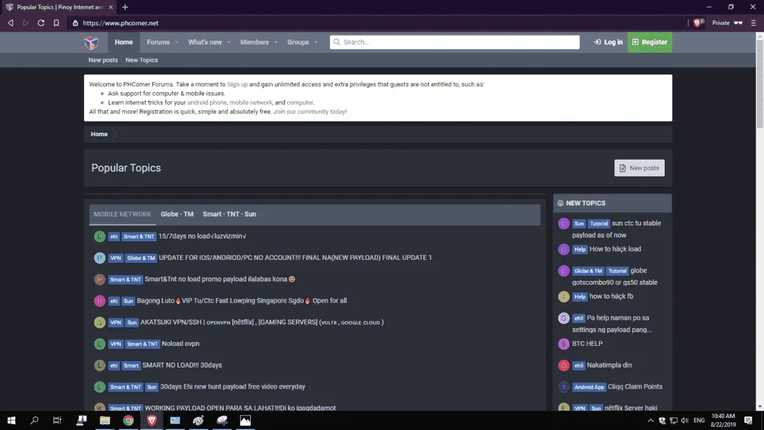
Task: Open the New posts sub-navigation link
Action: pyautogui.click(x=103, y=60)
